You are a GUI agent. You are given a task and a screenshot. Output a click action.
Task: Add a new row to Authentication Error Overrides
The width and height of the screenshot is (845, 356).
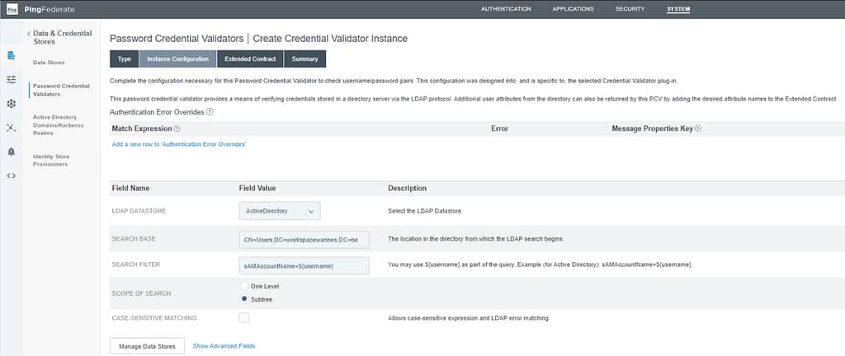pyautogui.click(x=179, y=145)
